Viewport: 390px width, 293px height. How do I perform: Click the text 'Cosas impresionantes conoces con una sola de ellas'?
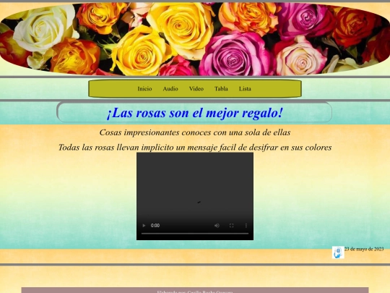(195, 132)
